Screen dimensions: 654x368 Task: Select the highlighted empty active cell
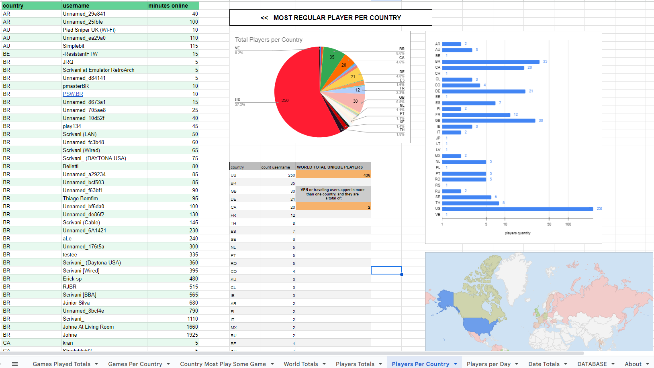(386, 270)
